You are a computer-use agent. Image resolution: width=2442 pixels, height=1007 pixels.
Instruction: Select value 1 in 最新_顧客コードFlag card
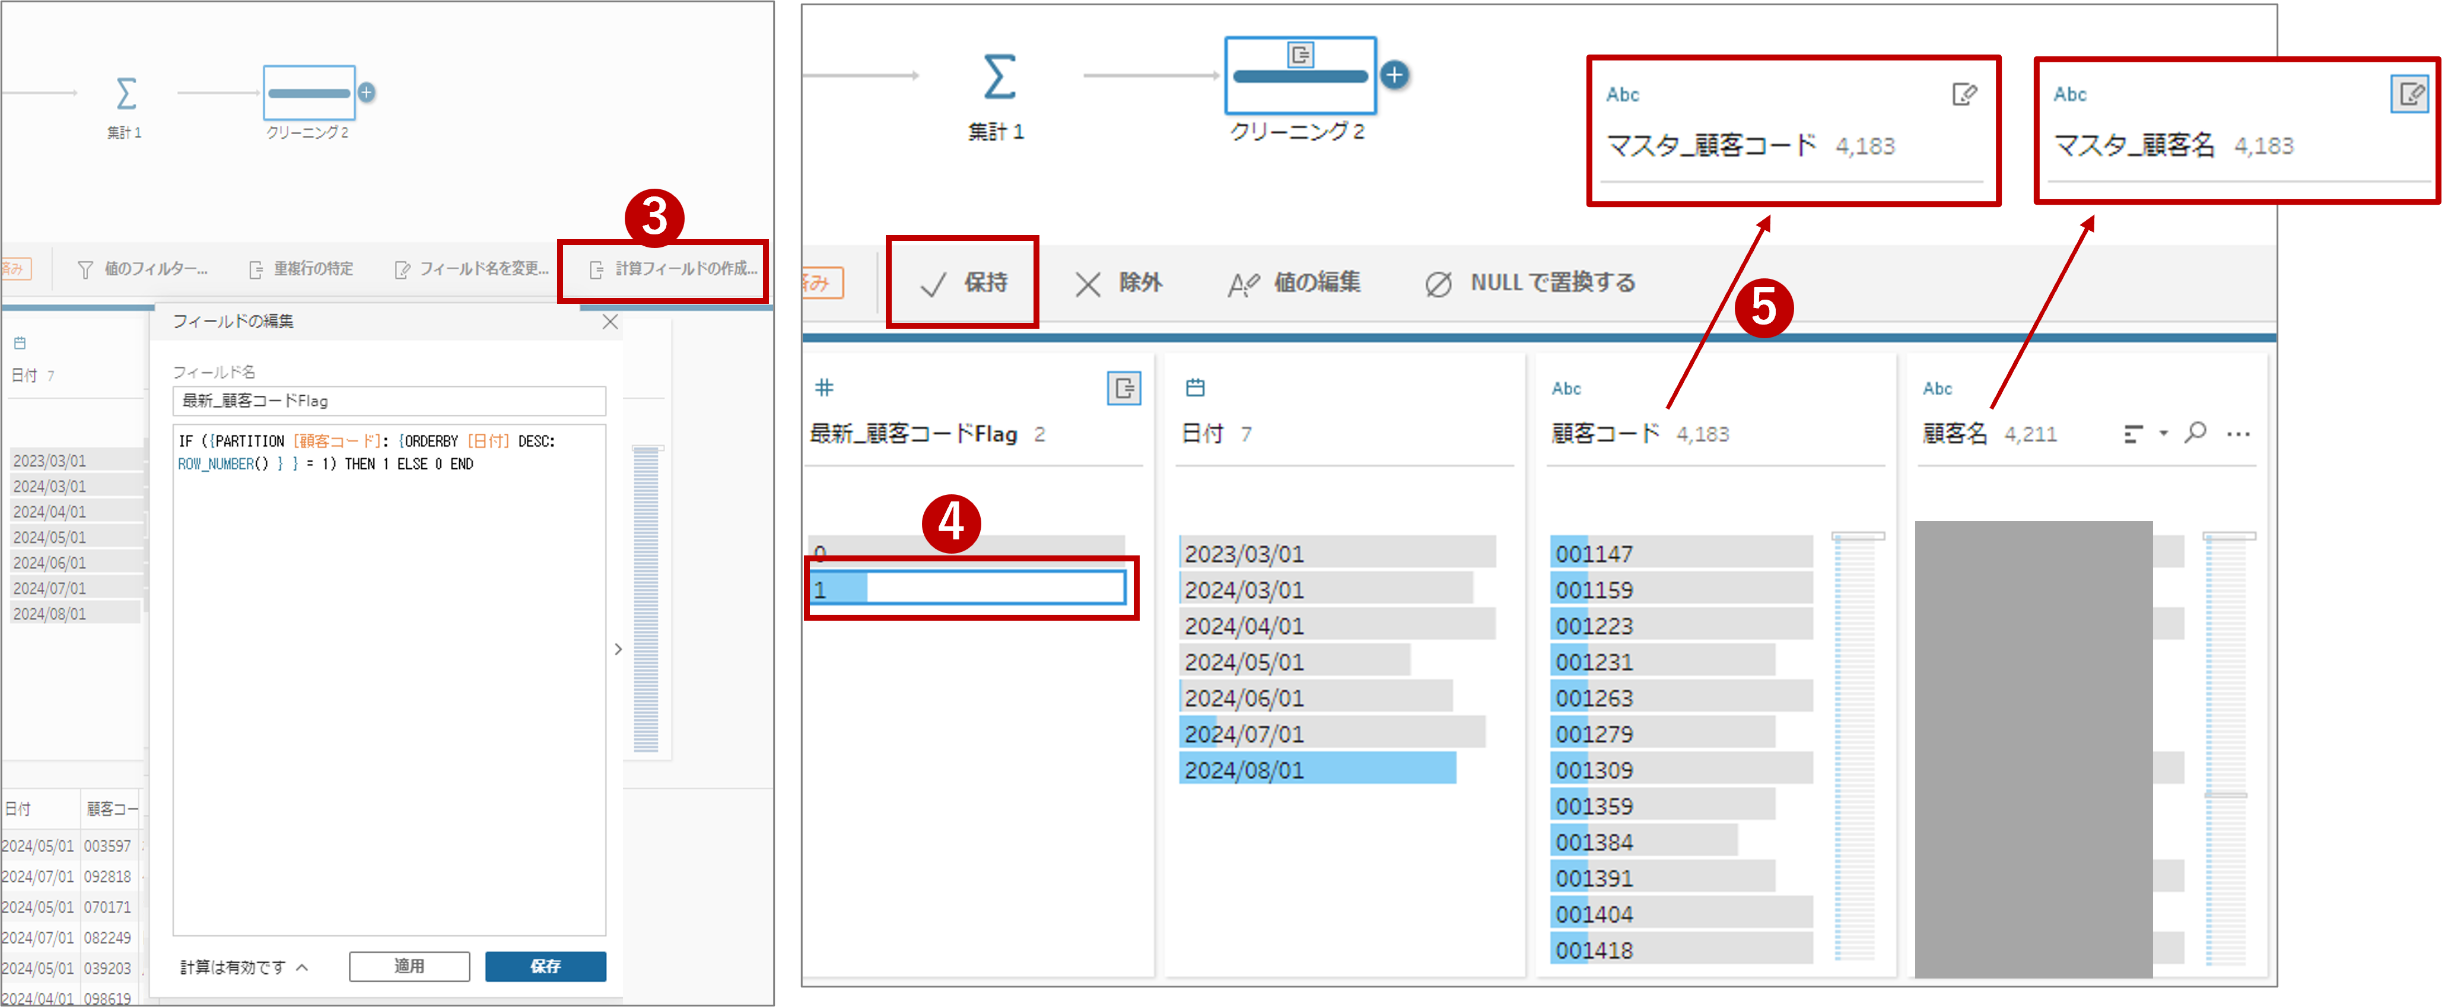point(968,589)
